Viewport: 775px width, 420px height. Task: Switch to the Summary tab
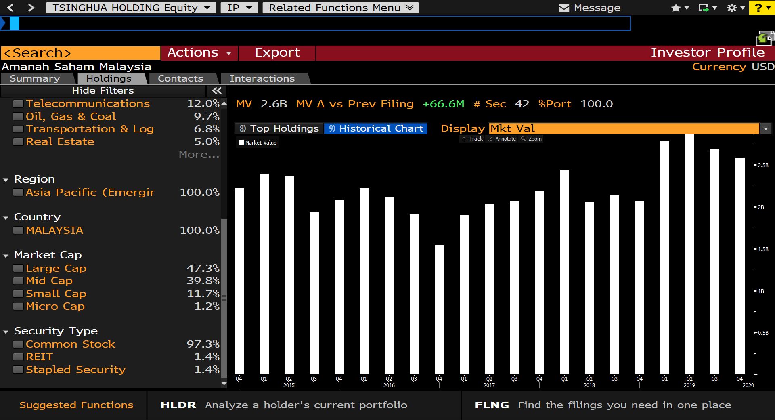(37, 78)
